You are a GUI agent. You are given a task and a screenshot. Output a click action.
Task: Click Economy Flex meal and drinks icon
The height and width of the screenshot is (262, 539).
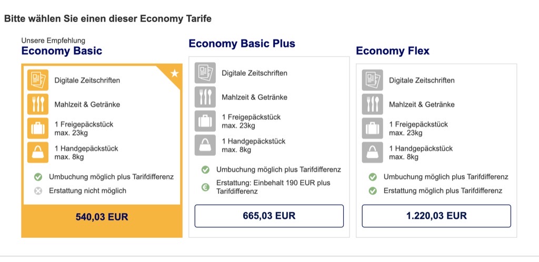pos(372,104)
